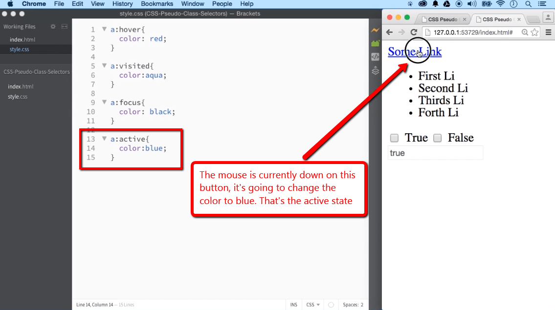Click the text field containing 'true'

click(435, 153)
